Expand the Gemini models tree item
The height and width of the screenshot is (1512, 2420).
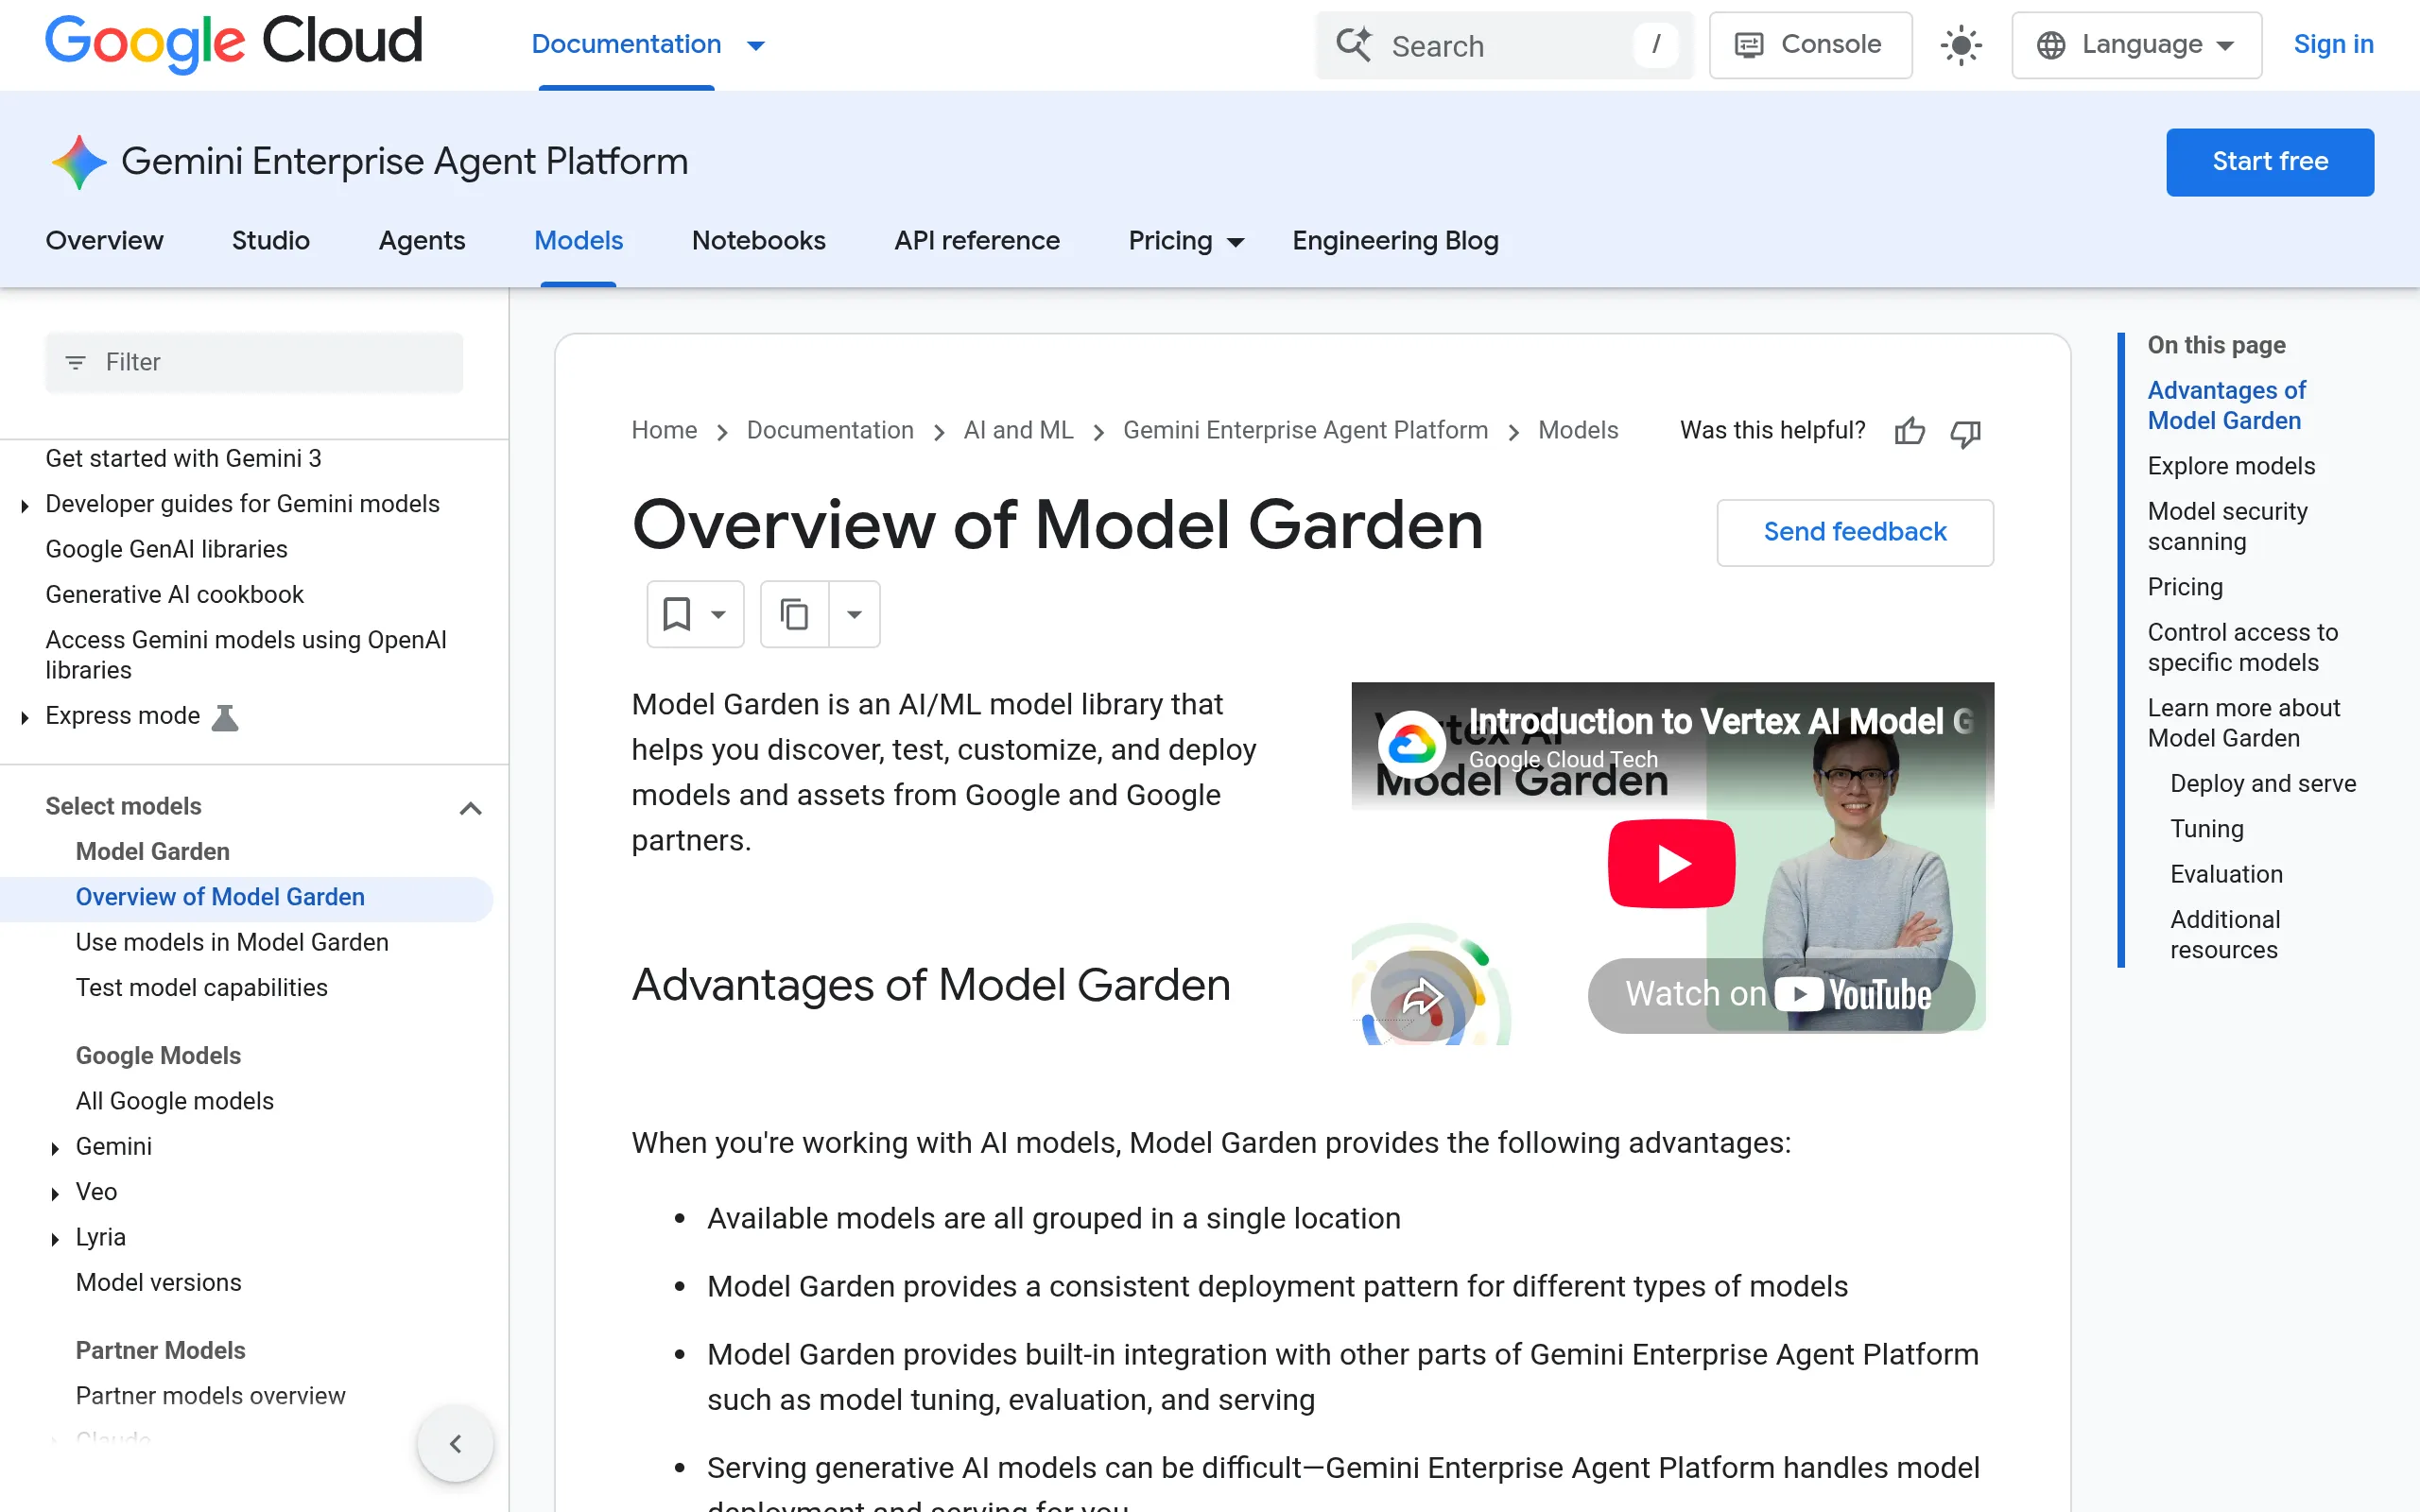(55, 1149)
